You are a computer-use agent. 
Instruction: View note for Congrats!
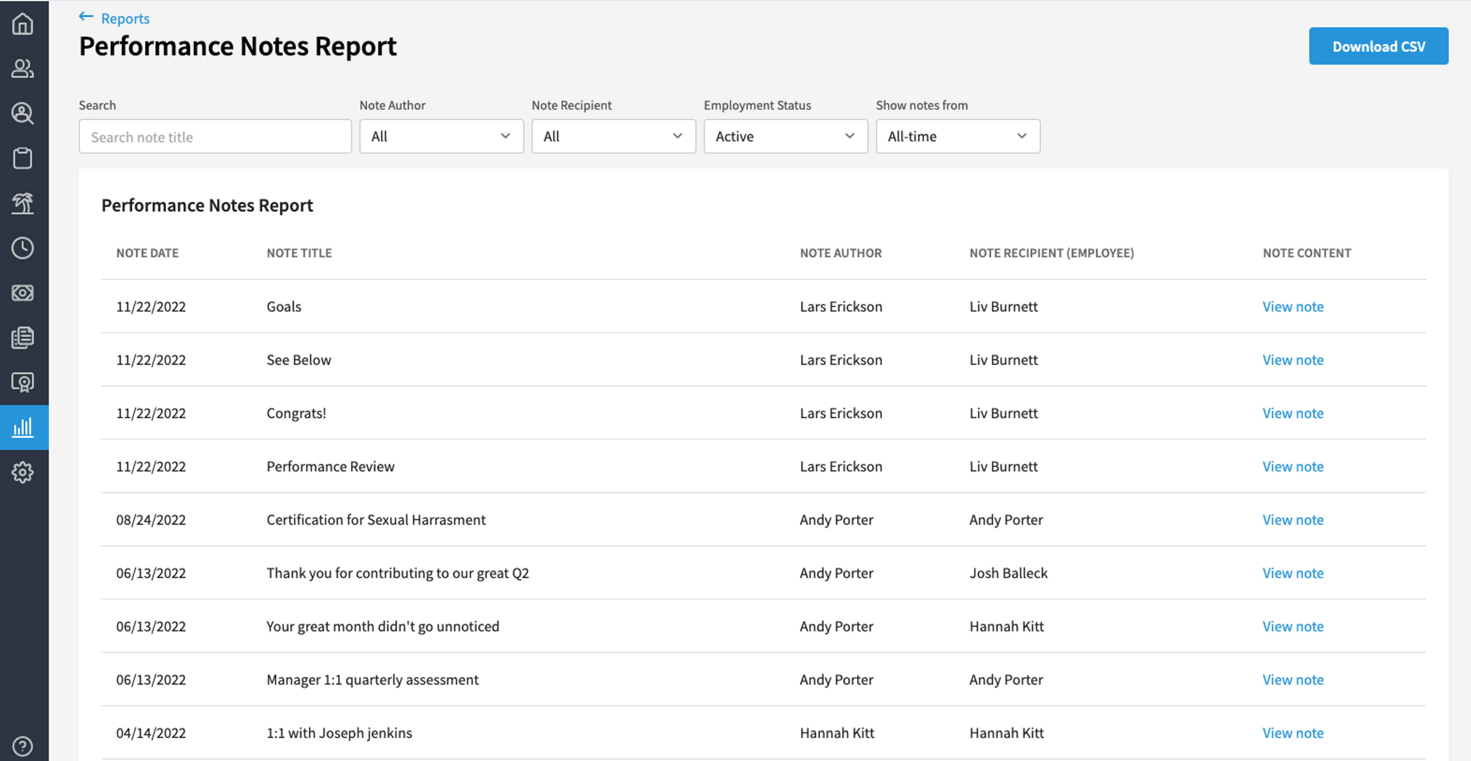point(1293,413)
